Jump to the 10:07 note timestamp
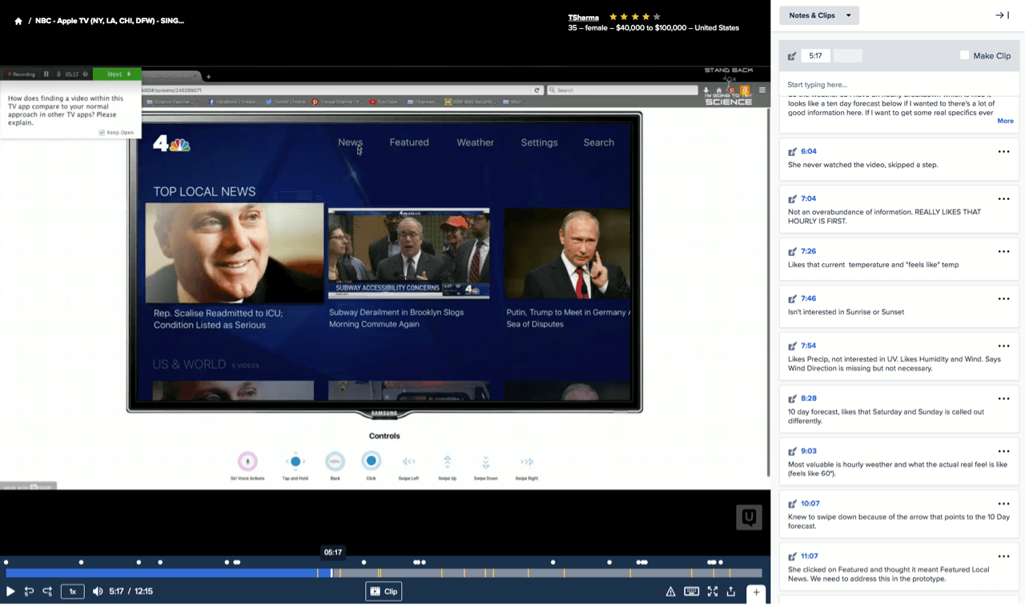The image size is (1025, 605). [810, 503]
